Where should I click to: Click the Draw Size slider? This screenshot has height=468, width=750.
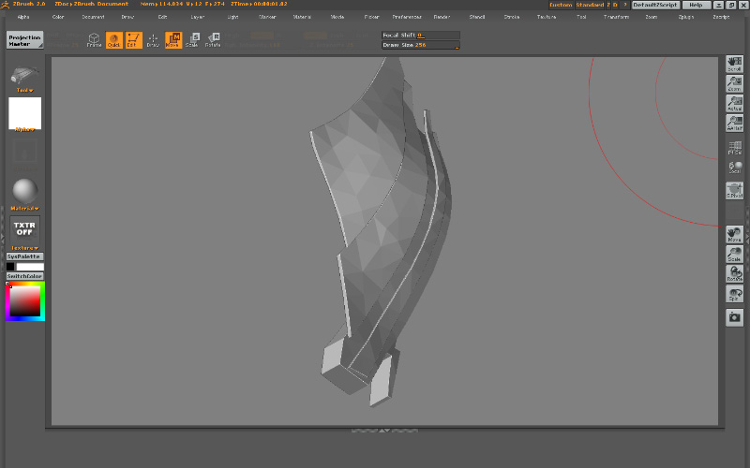pos(420,44)
